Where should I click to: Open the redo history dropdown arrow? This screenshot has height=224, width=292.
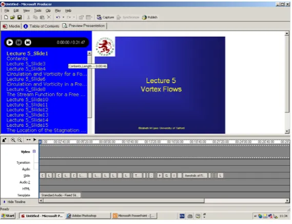coord(74,17)
